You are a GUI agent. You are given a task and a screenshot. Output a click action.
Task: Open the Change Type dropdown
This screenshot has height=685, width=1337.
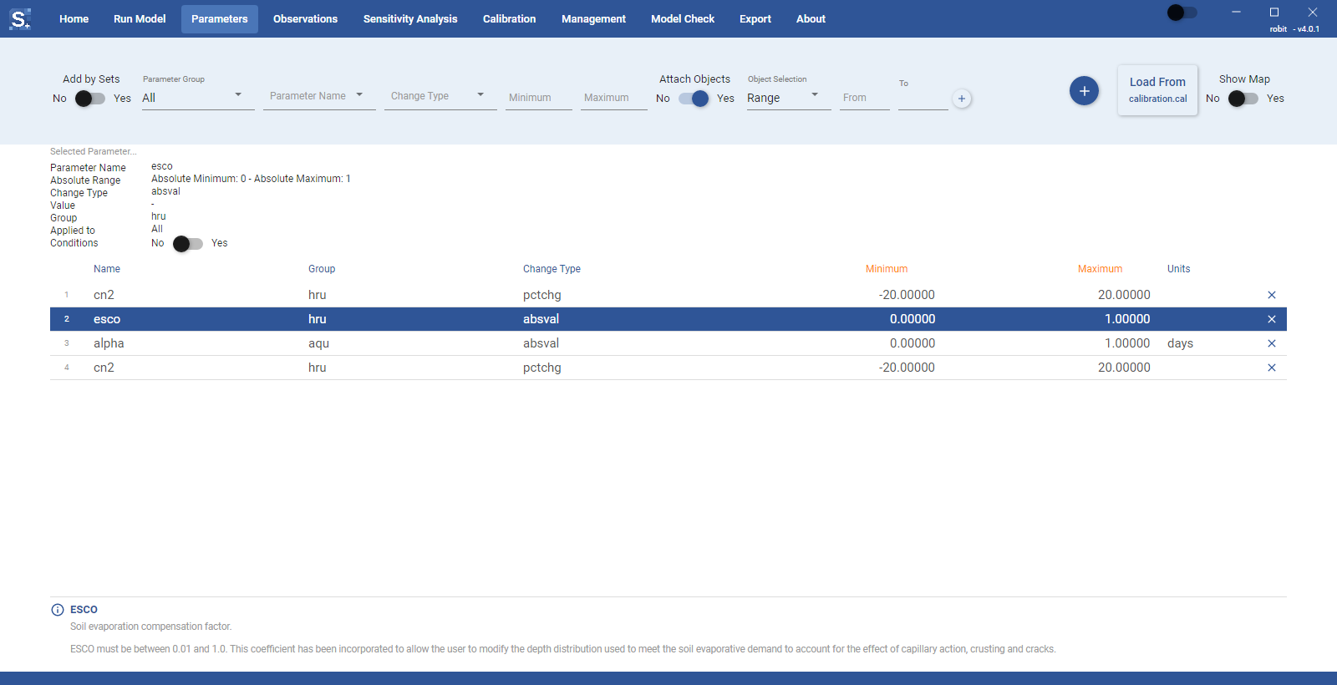coord(440,97)
